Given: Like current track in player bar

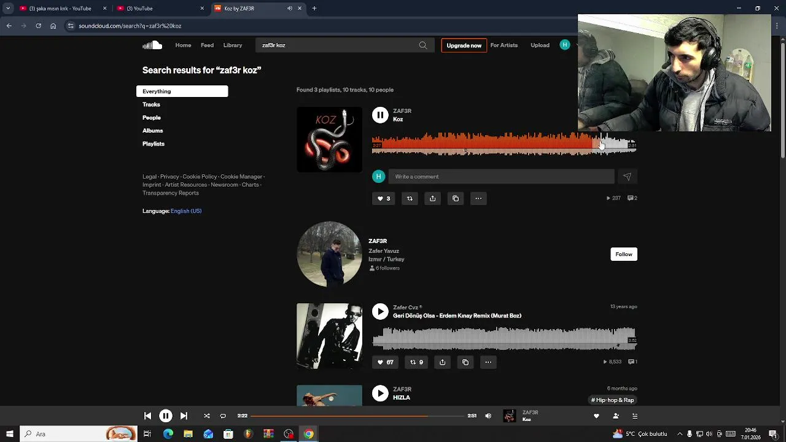Looking at the screenshot, I should tap(596, 416).
